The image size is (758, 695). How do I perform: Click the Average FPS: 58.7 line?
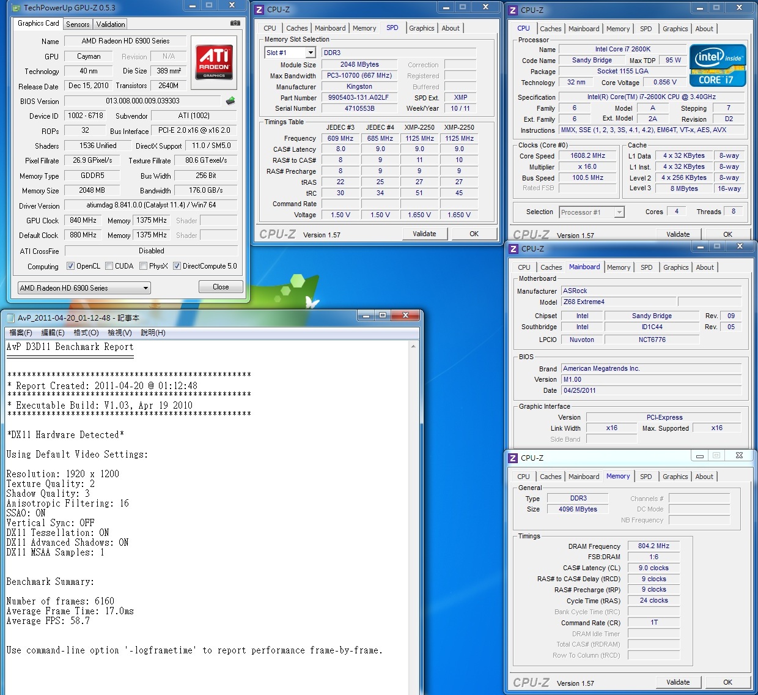tap(48, 621)
